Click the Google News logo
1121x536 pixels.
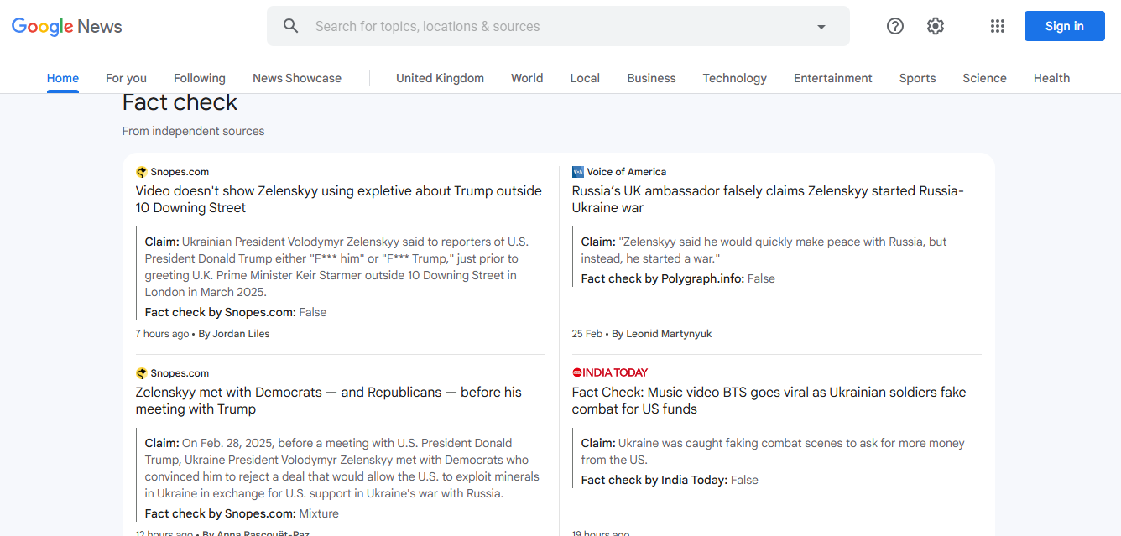click(x=67, y=27)
